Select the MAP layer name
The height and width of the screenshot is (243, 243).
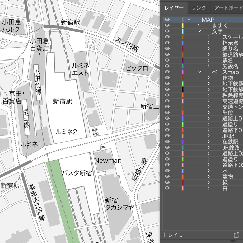(x=208, y=20)
